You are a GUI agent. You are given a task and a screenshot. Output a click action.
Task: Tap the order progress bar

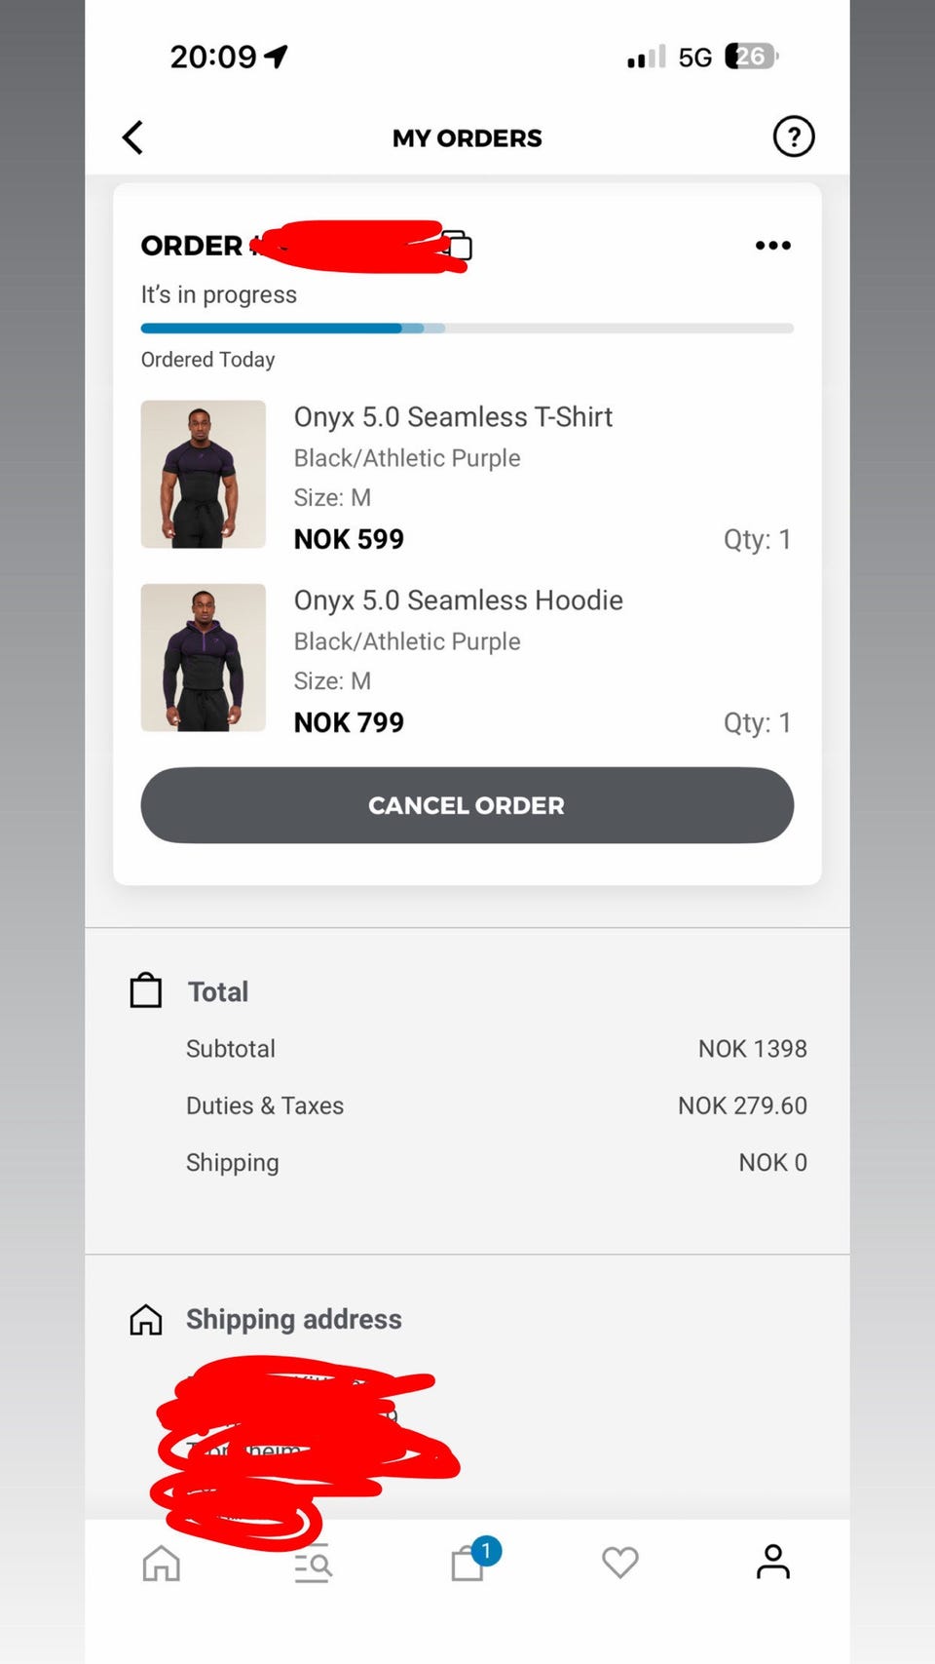click(467, 329)
